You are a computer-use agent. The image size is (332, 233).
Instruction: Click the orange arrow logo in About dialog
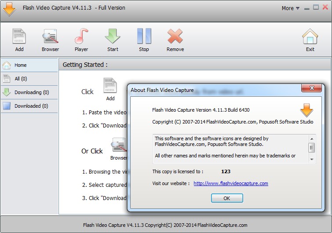pyautogui.click(x=306, y=110)
